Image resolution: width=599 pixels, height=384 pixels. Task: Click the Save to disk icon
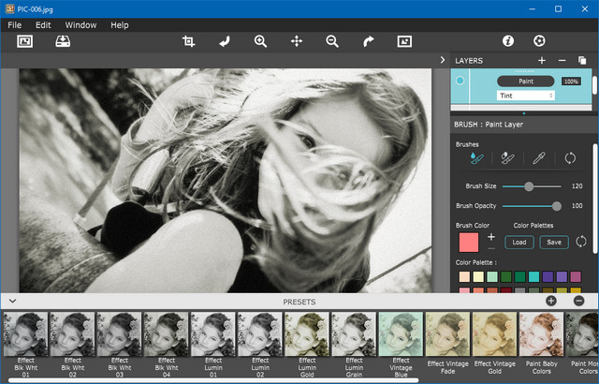point(63,41)
